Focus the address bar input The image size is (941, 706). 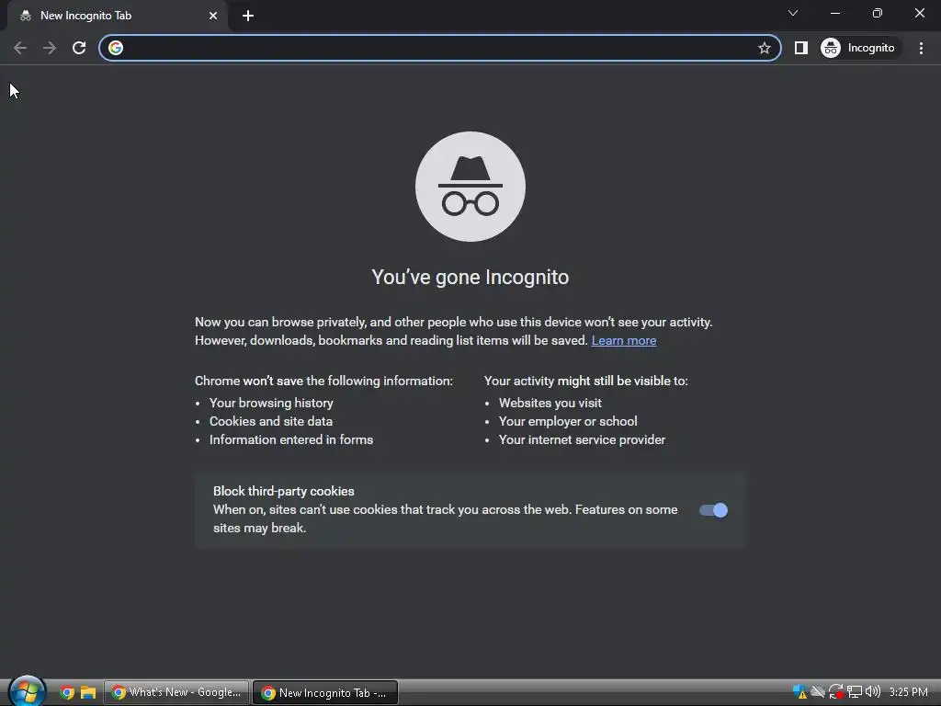click(438, 48)
